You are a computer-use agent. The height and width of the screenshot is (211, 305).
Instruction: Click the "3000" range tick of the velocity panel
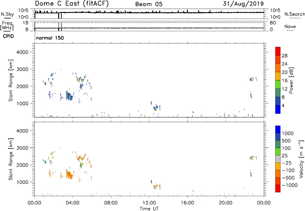tap(22, 148)
